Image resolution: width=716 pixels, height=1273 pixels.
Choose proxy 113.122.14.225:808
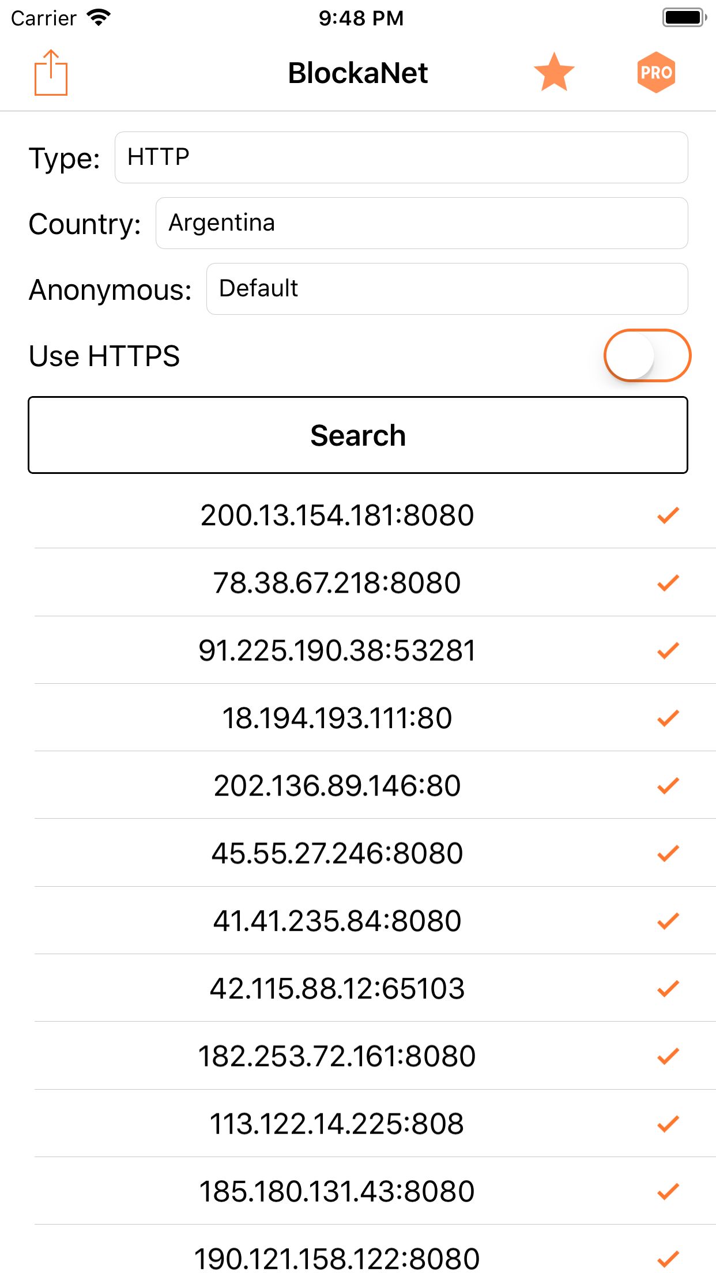pos(337,1124)
